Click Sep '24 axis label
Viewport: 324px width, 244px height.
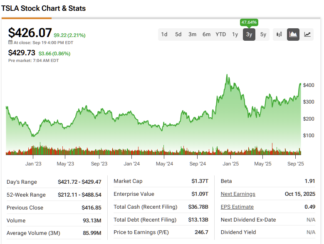point(198,164)
